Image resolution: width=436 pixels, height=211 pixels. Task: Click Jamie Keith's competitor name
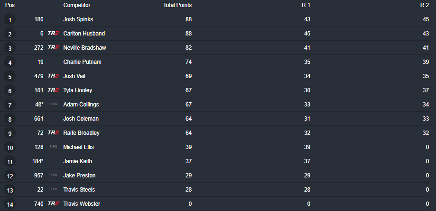click(x=78, y=161)
